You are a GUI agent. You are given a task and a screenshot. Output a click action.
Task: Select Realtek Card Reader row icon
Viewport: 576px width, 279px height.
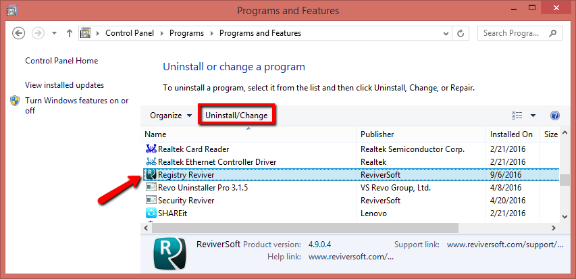(151, 149)
